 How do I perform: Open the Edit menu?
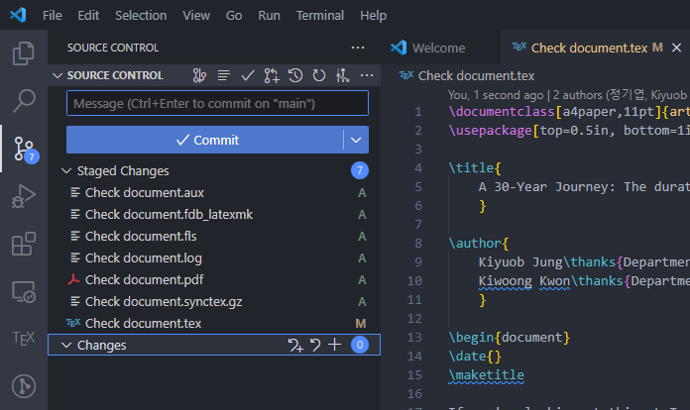point(88,16)
